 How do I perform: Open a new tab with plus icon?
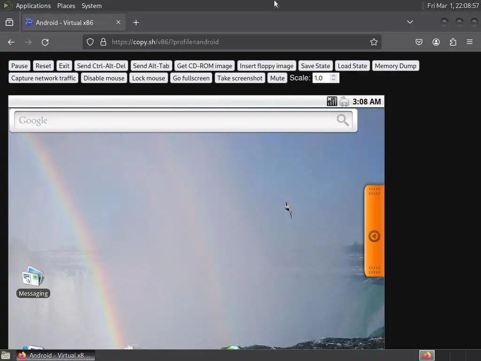136,23
